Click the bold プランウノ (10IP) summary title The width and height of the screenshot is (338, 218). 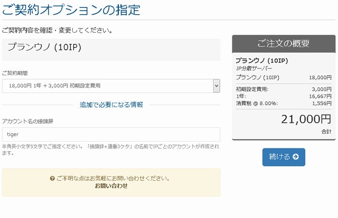coord(261,61)
